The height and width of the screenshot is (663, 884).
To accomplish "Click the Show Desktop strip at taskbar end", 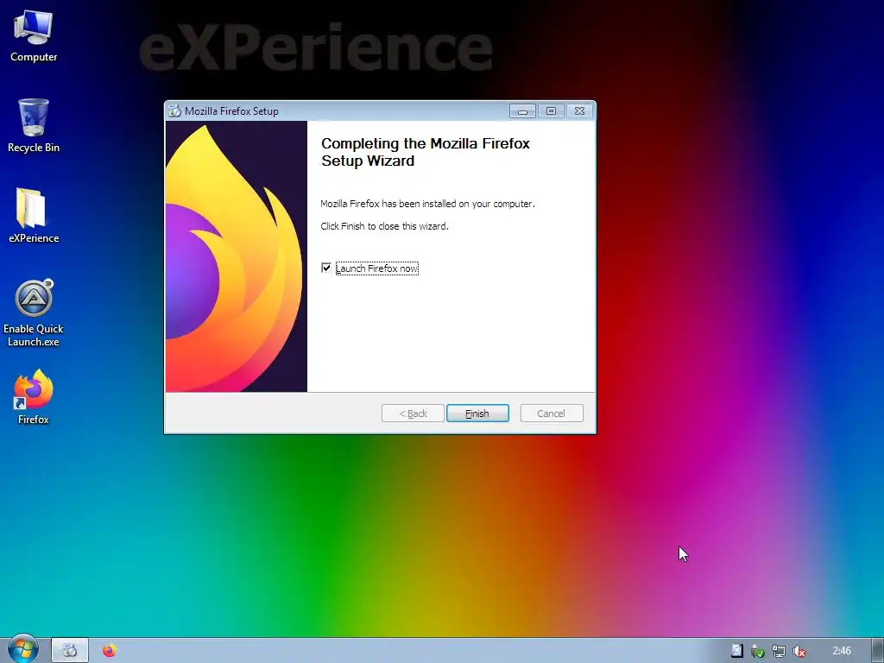I will (x=878, y=651).
